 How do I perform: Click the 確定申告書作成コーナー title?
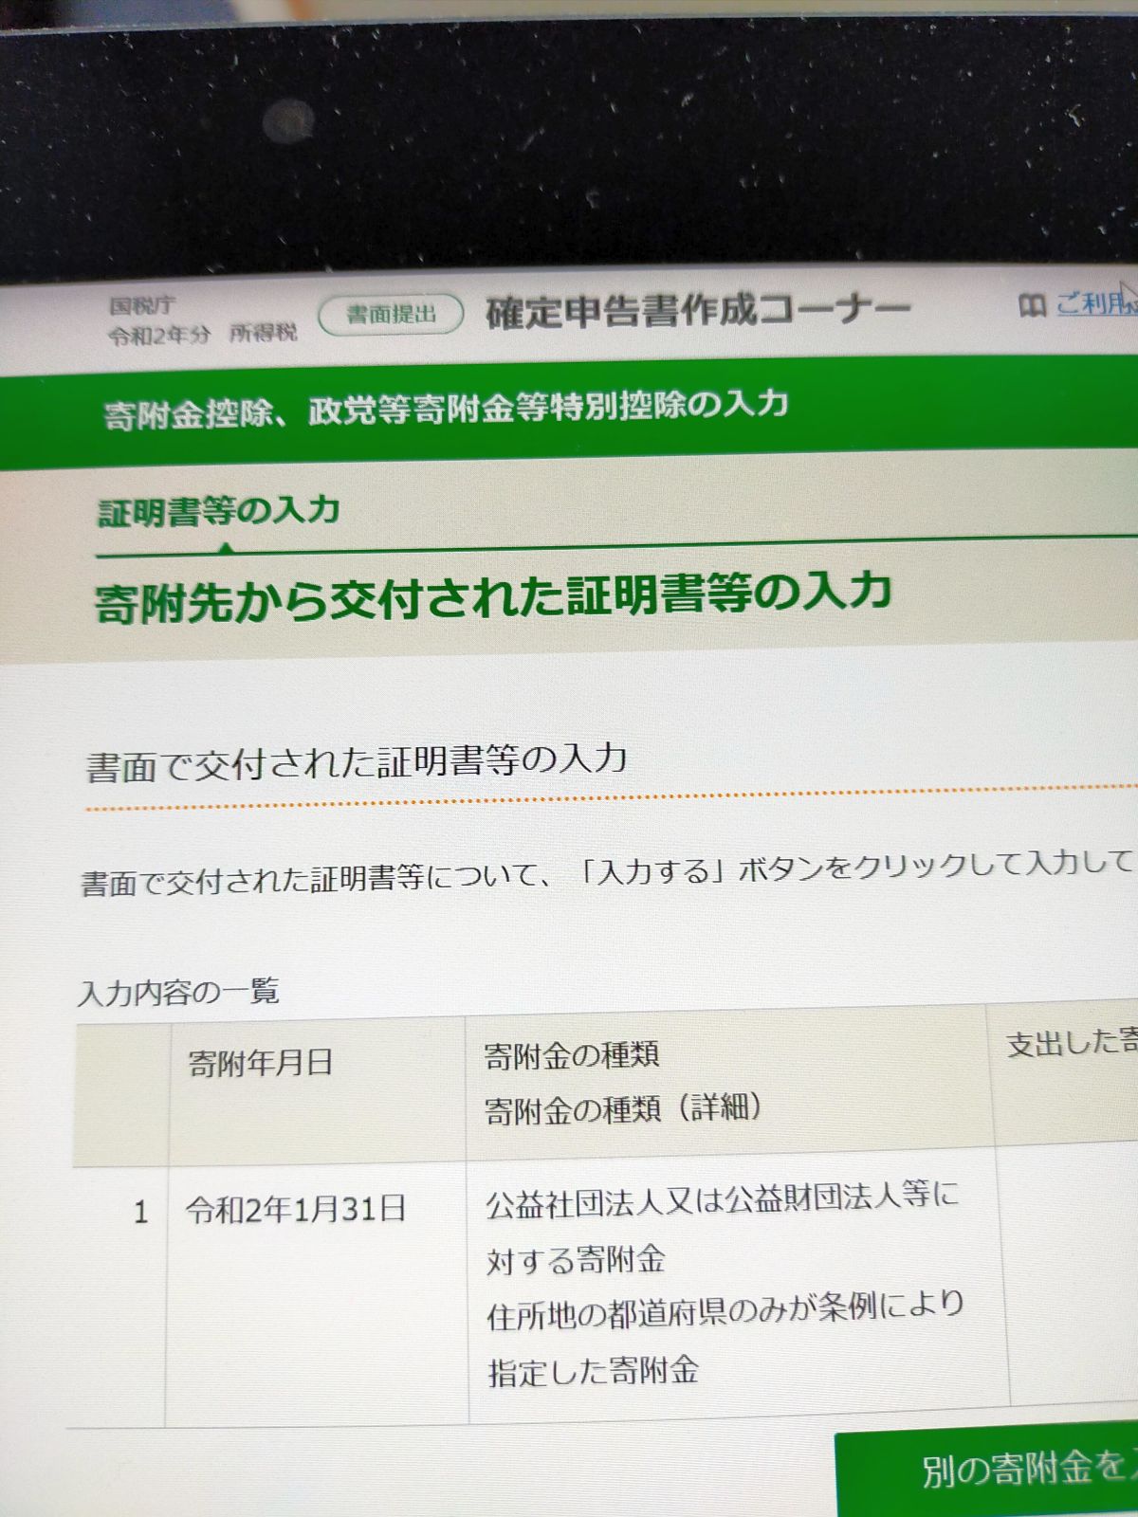click(x=698, y=311)
